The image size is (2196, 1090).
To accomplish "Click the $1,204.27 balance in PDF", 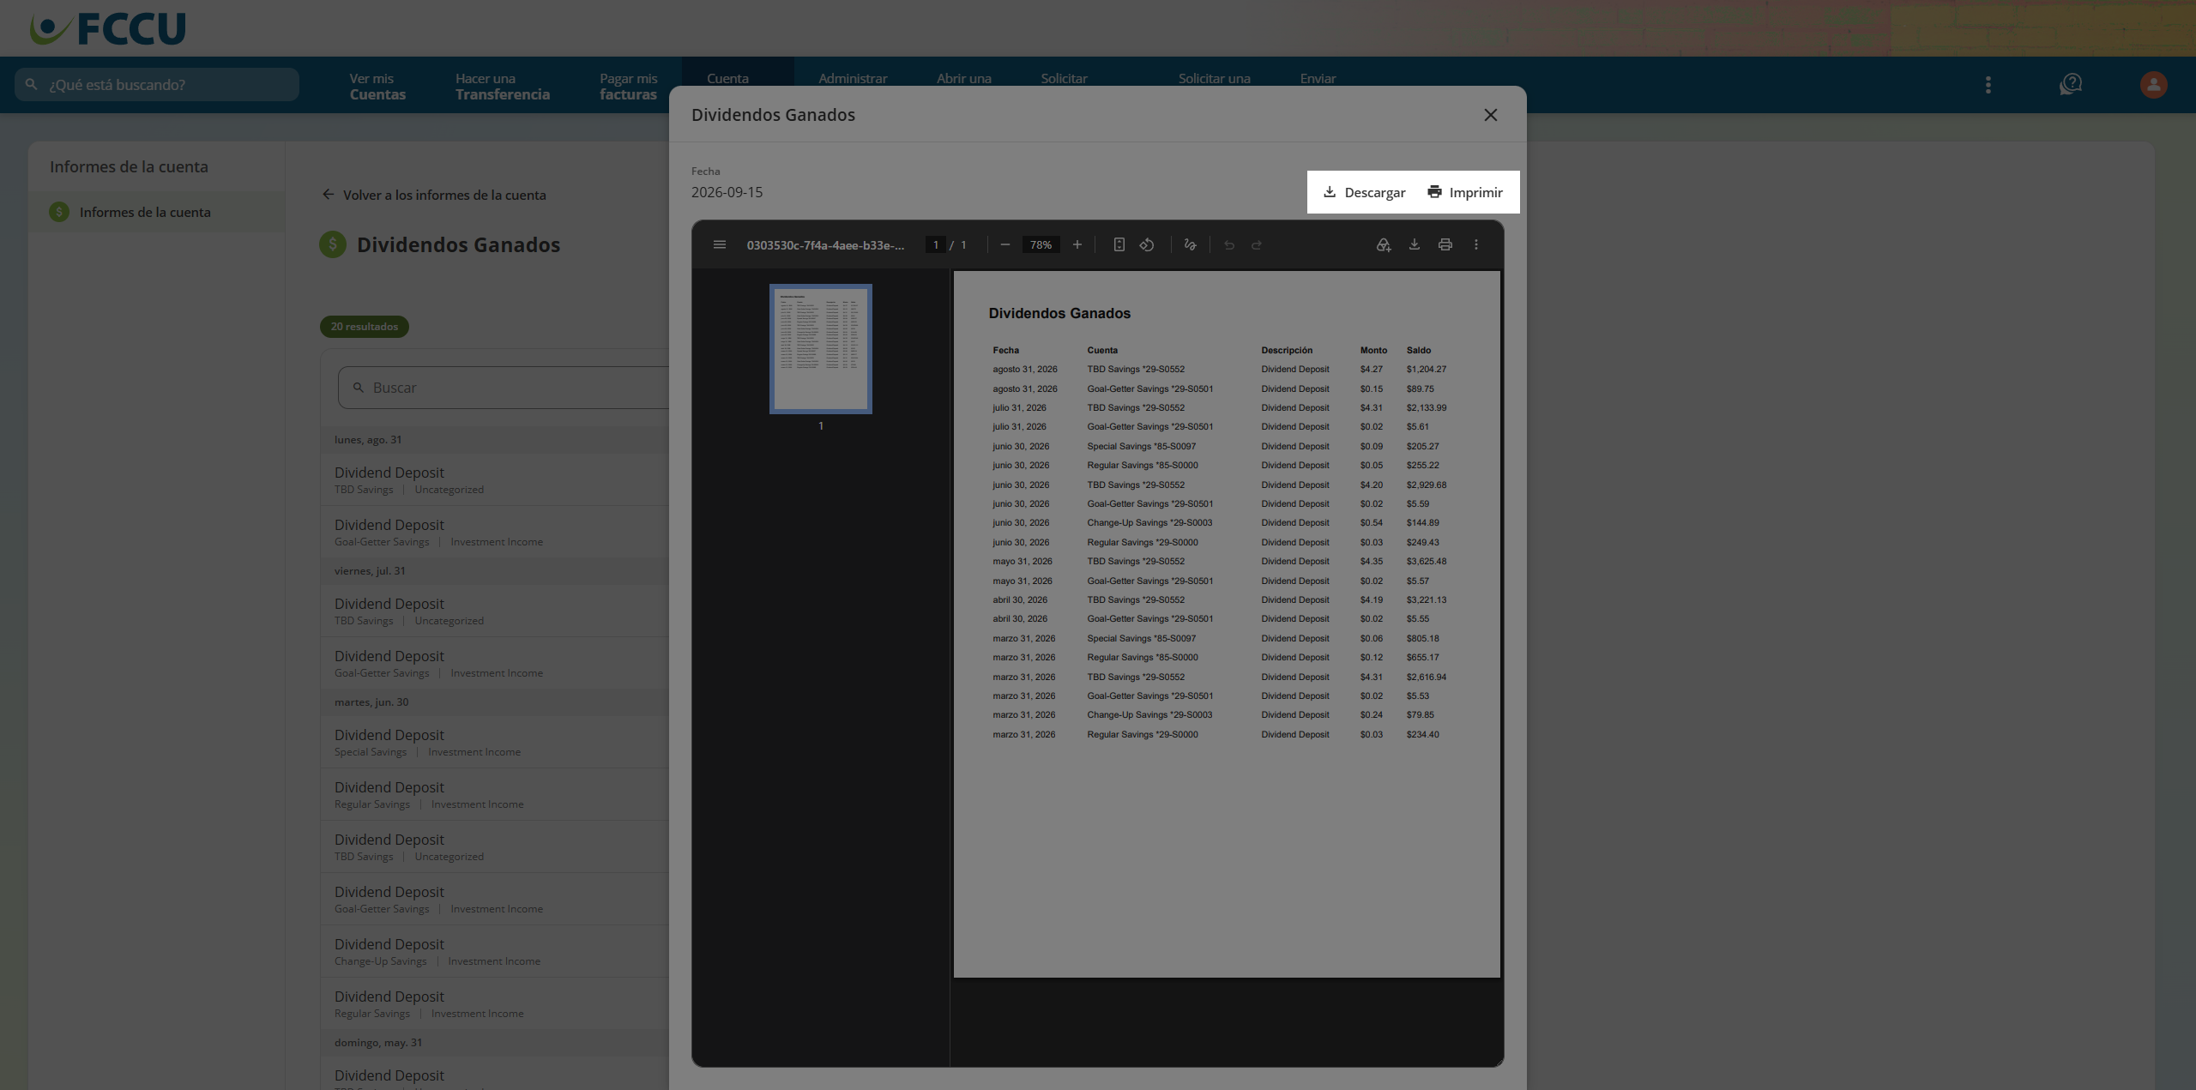I will [1426, 370].
